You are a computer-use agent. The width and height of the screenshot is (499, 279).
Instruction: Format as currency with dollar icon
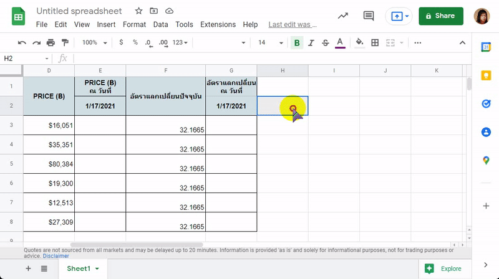tap(121, 42)
